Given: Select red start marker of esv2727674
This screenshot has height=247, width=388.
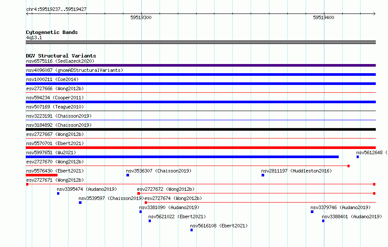Looking at the screenshot, I should (146, 203).
